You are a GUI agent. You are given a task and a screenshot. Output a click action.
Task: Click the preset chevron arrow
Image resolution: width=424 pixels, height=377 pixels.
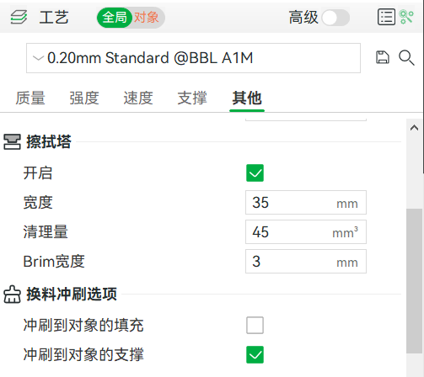point(38,58)
